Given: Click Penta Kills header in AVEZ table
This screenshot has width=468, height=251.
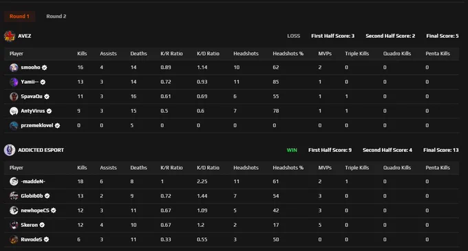Looking at the screenshot, I should coord(438,54).
